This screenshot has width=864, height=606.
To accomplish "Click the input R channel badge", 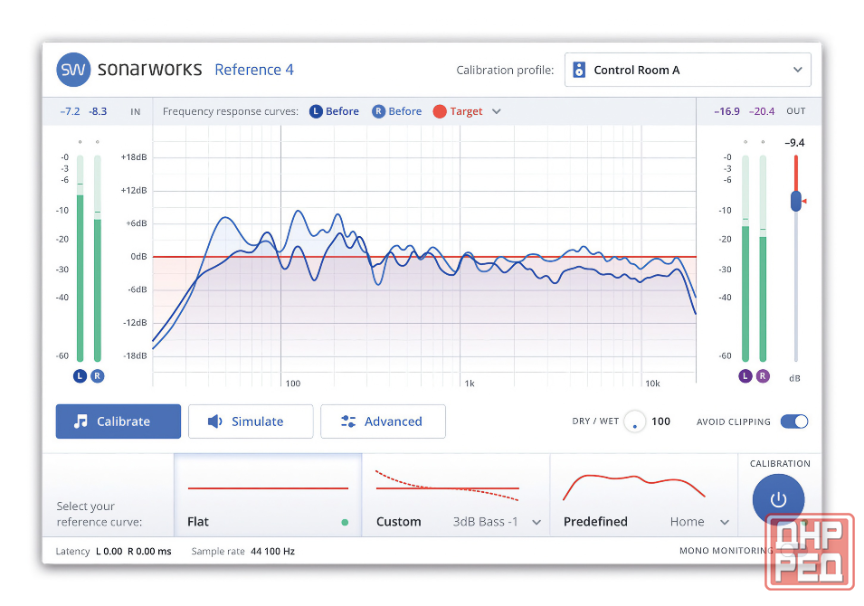I will [98, 376].
